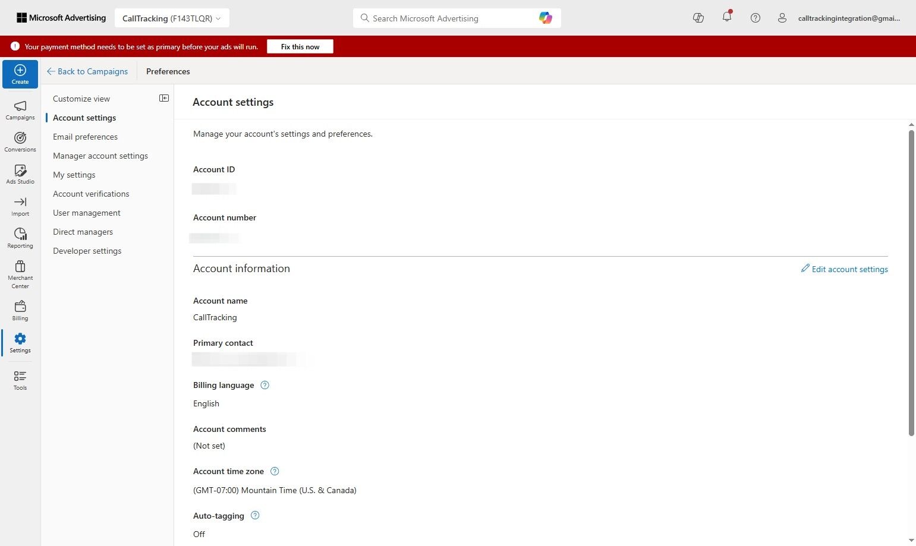The width and height of the screenshot is (916, 546).
Task: Open Developer settings
Action: point(87,251)
